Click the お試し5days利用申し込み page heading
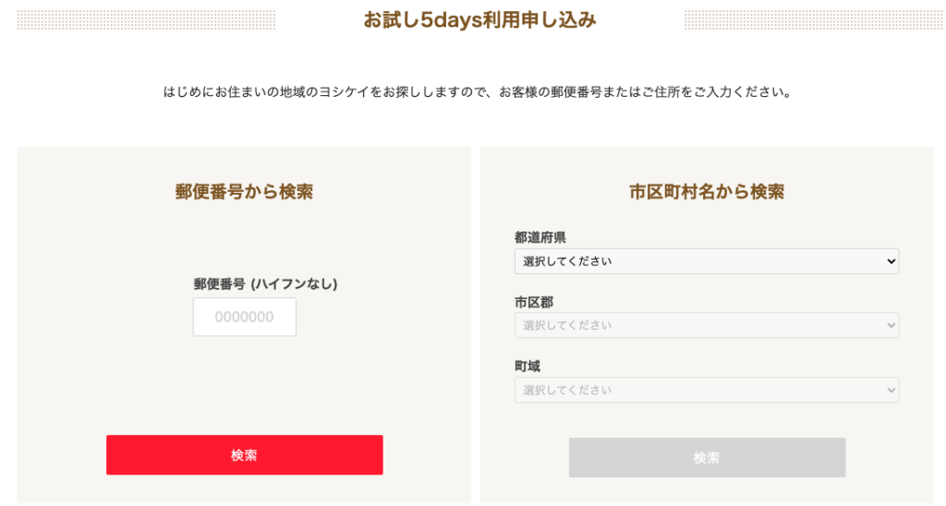This screenshot has height=506, width=946. click(x=479, y=19)
